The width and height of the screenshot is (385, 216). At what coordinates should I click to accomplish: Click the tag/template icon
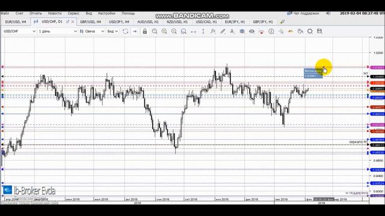tap(300, 31)
